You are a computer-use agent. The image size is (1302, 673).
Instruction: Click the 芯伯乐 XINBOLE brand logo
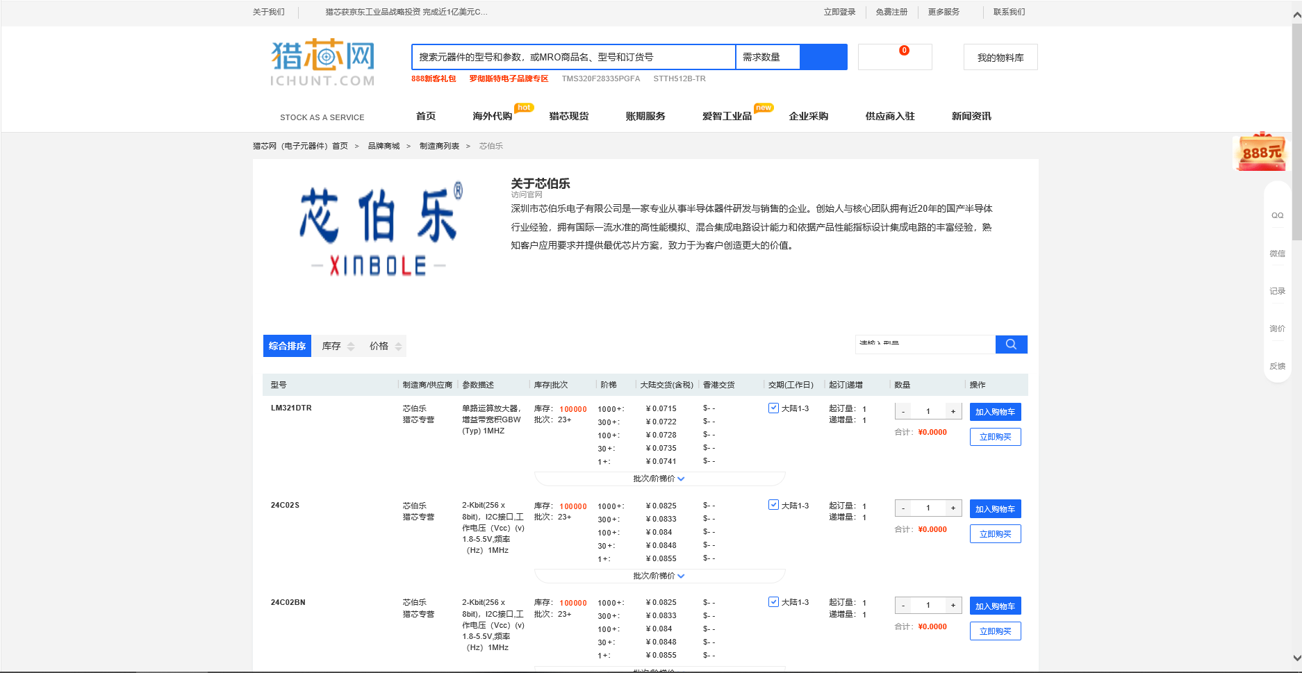(380, 229)
